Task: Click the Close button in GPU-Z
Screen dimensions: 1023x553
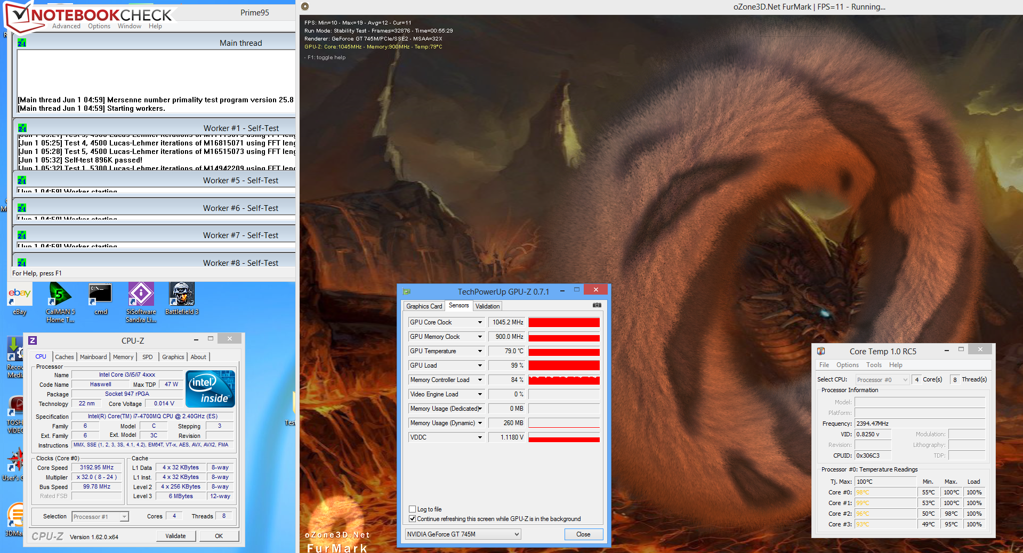Action: (x=584, y=534)
